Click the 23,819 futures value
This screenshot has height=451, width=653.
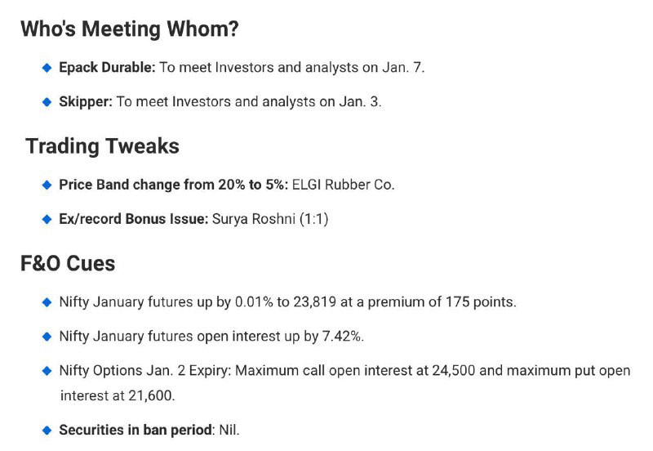(x=314, y=301)
